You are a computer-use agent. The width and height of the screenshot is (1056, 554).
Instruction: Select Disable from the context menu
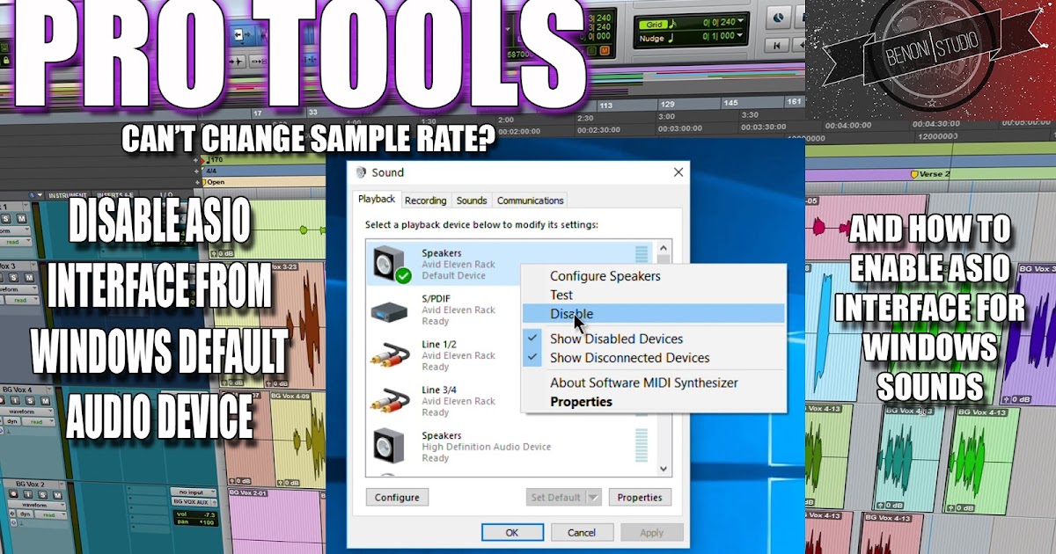571,314
